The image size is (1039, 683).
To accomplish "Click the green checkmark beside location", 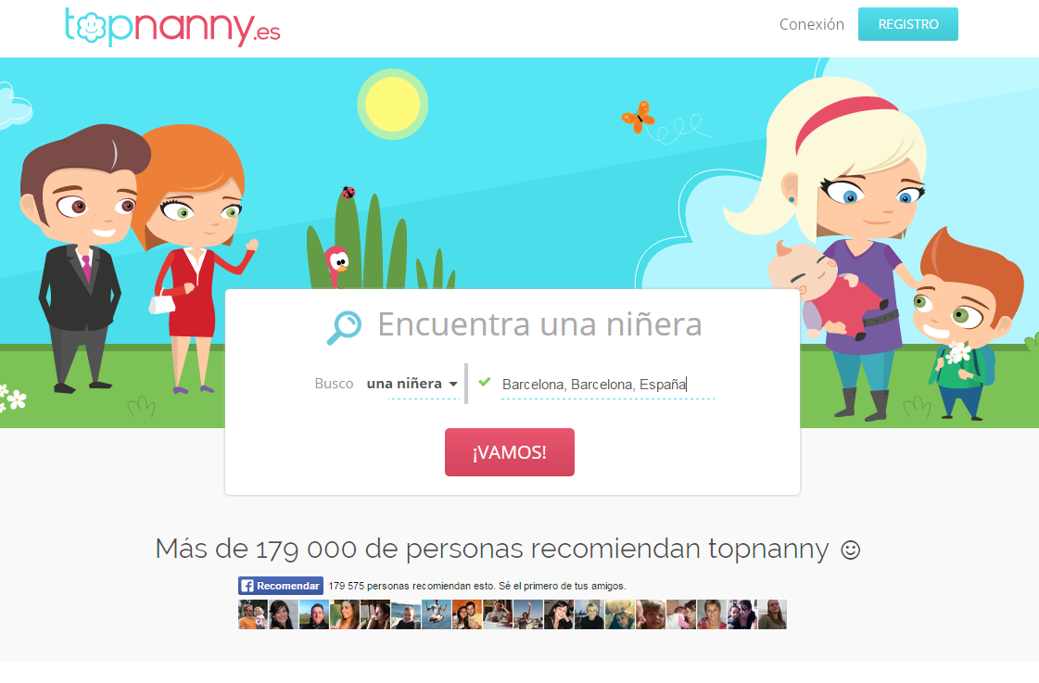I will point(485,382).
